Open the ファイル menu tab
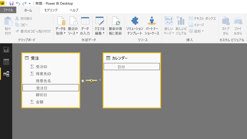247x139 pixels. point(8,10)
